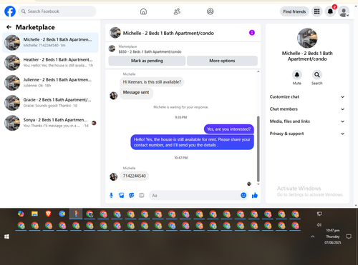This screenshot has width=358, height=265.
Task: Click the Facebook logo icon
Action: pyautogui.click(x=10, y=11)
